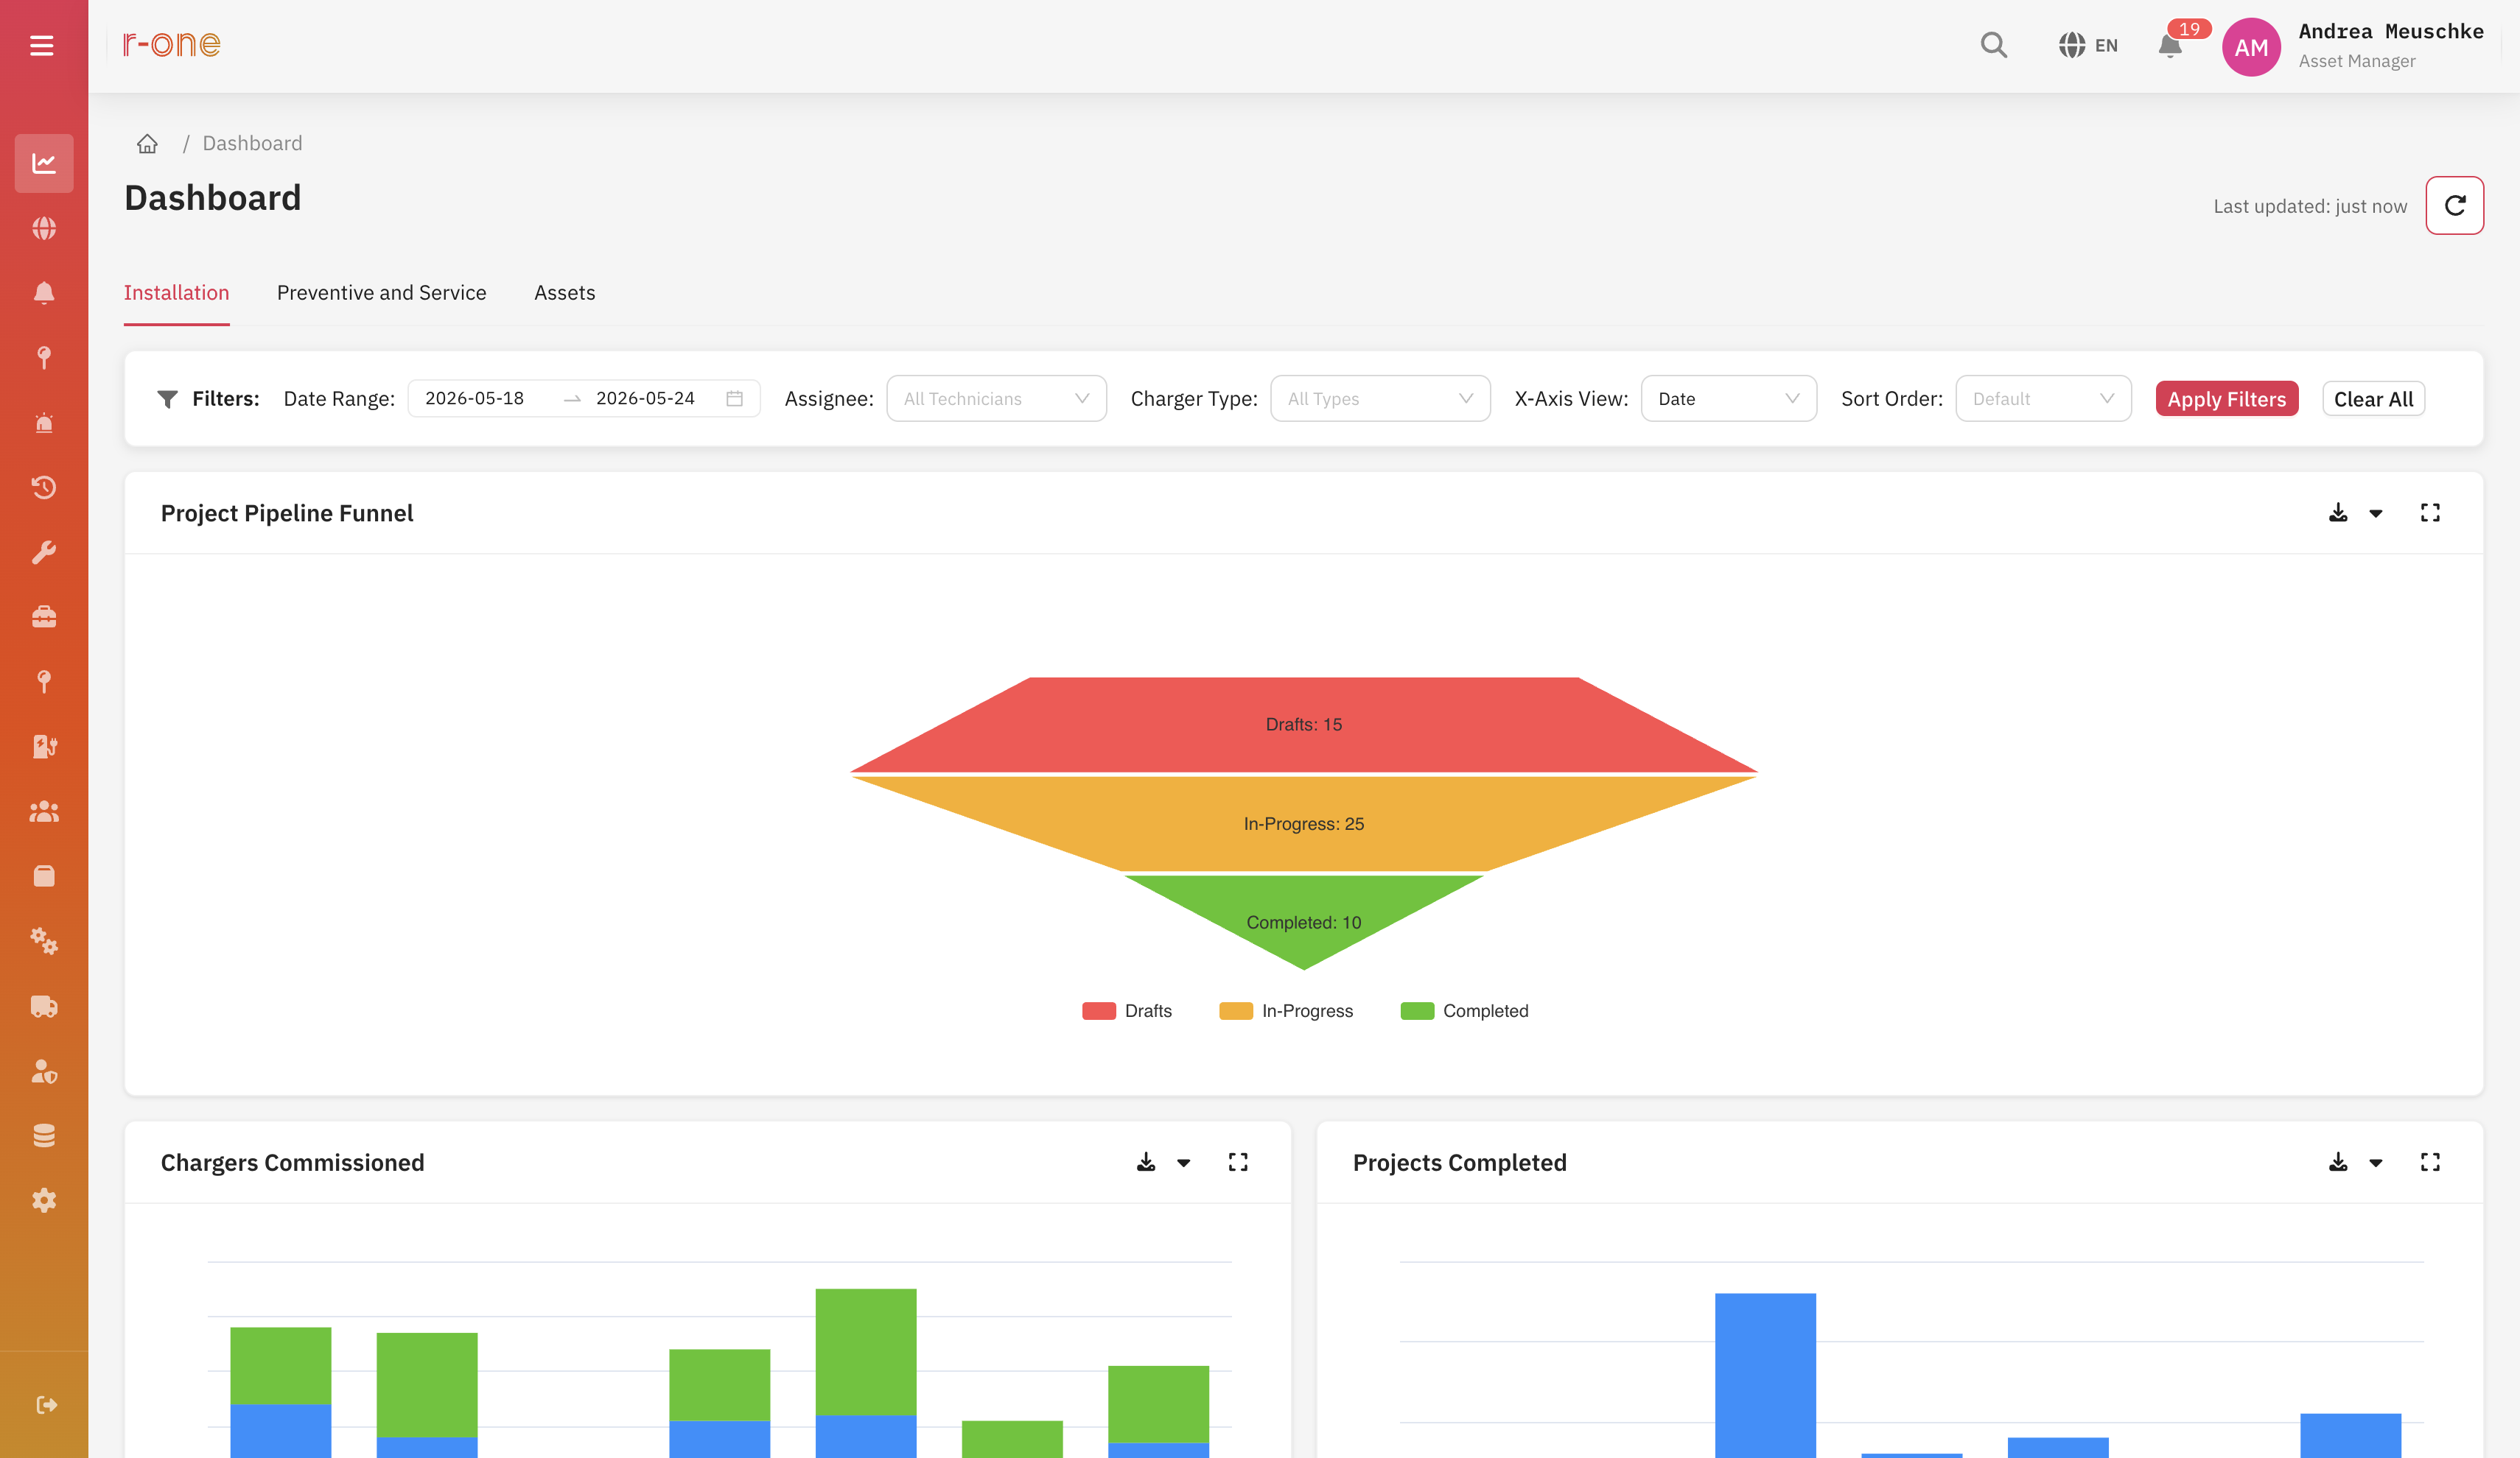2520x1458 pixels.
Task: Expand Chargers Commissioned to fullscreen
Action: [x=1238, y=1162]
